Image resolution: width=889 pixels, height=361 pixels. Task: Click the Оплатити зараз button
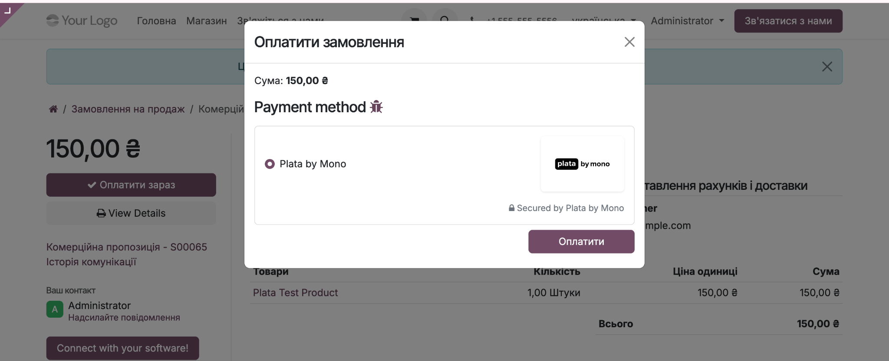(131, 185)
